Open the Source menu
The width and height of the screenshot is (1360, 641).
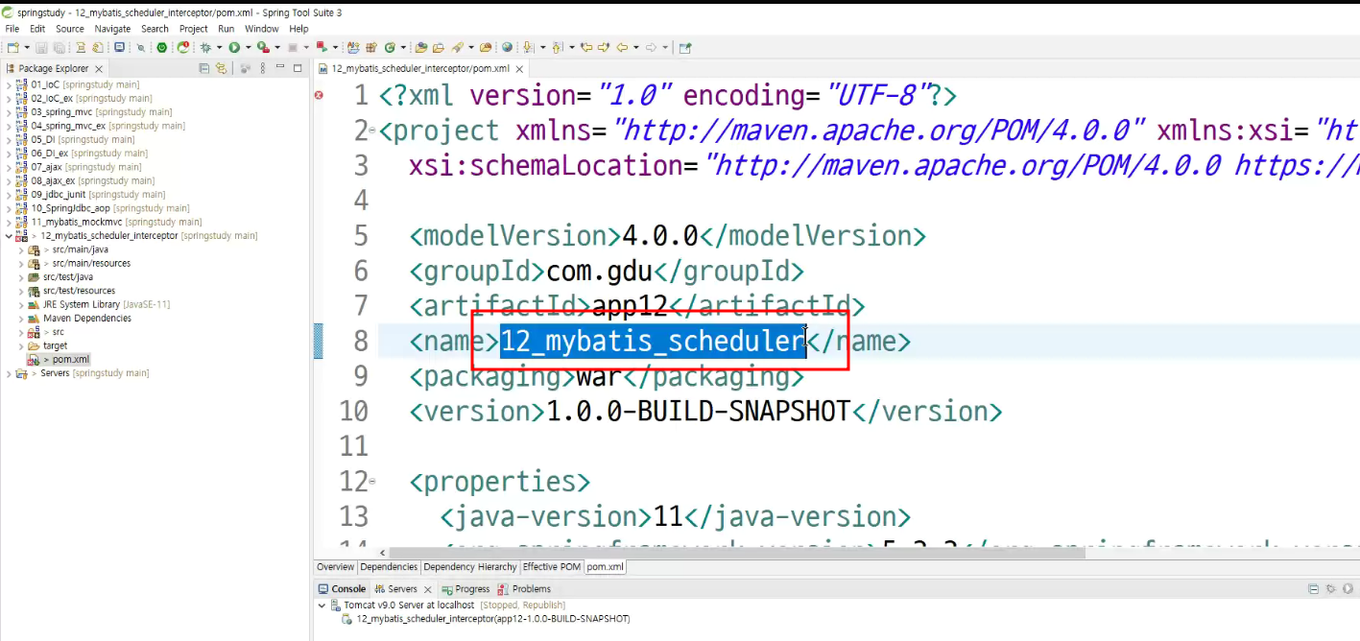[x=70, y=29]
